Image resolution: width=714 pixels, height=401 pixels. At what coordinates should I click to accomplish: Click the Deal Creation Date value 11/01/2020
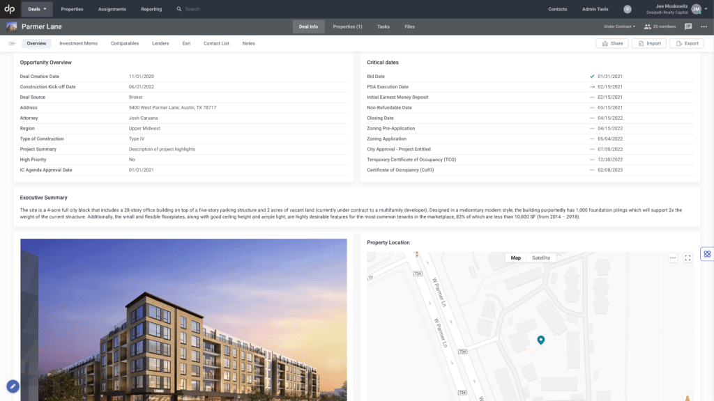coord(141,77)
